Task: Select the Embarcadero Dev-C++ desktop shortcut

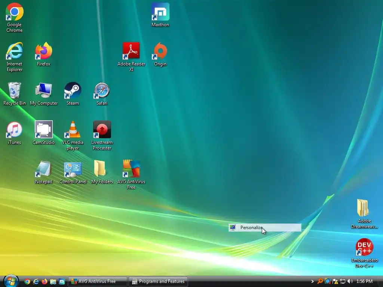Action: (364, 253)
